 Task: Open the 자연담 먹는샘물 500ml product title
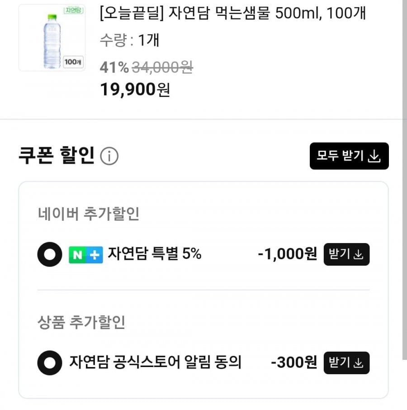pos(232,14)
